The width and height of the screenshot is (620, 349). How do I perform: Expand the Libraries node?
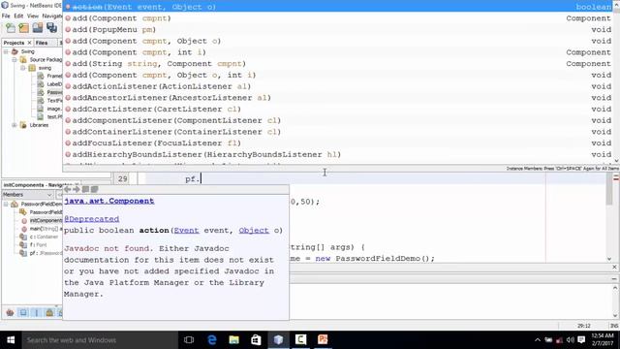(x=15, y=125)
